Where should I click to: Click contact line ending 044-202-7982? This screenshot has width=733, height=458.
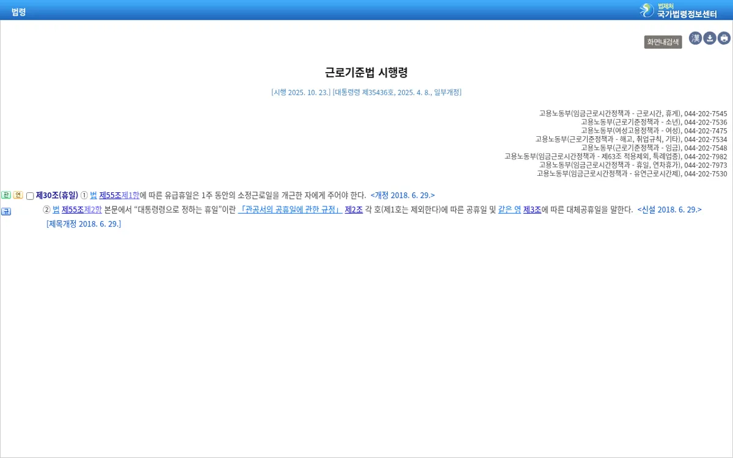[x=616, y=156]
